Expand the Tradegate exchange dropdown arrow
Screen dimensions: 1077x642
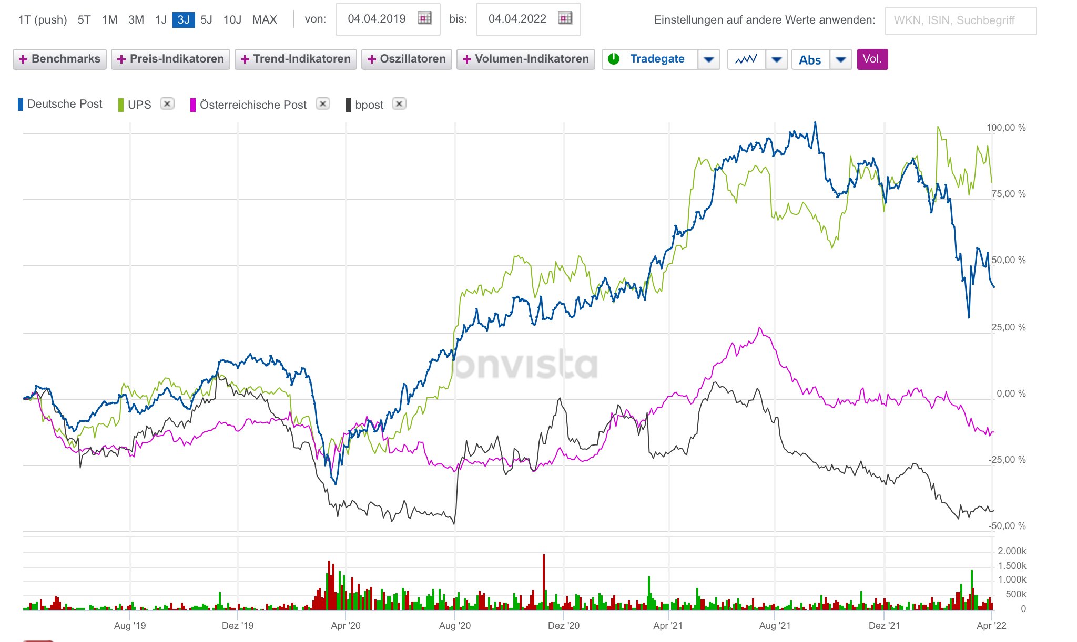coord(708,59)
